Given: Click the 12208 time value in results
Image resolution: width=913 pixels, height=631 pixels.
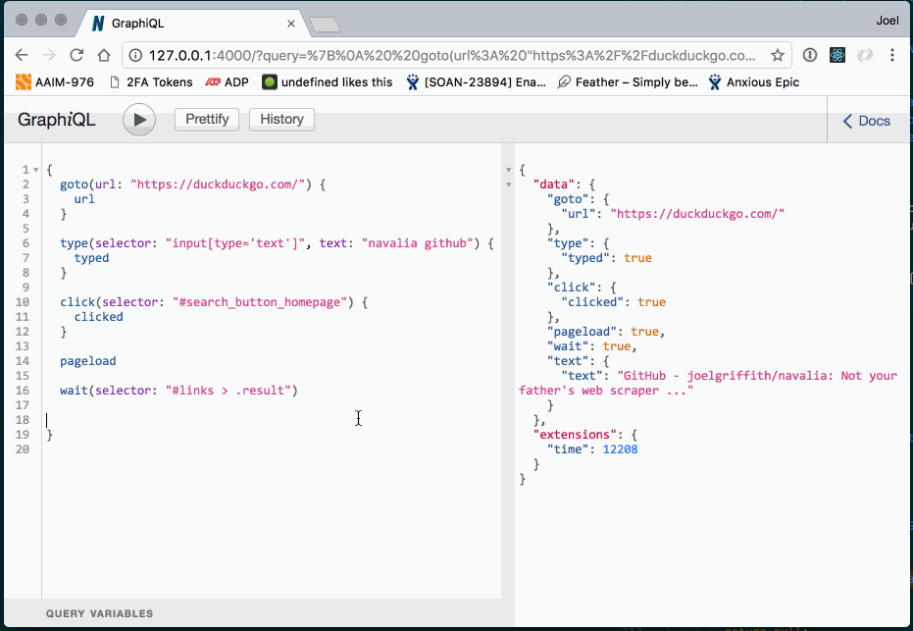Looking at the screenshot, I should (620, 449).
